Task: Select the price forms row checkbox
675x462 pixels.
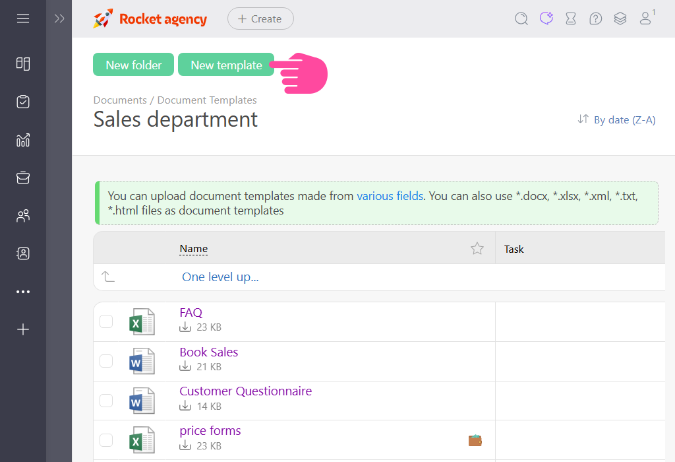Action: click(x=106, y=440)
